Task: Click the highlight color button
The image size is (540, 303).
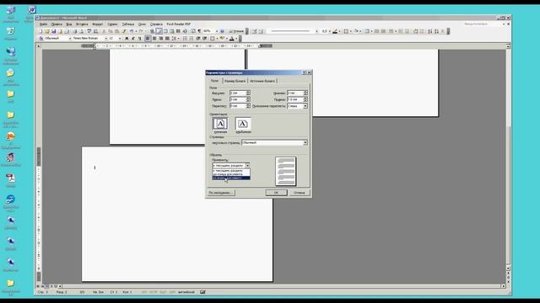Action: click(221, 39)
